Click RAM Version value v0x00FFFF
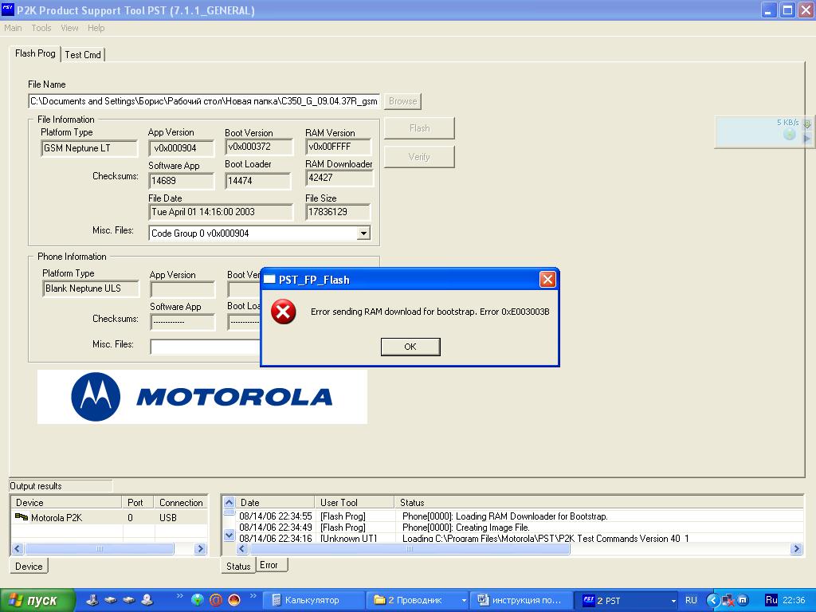Image resolution: width=816 pixels, height=612 pixels. click(x=338, y=147)
